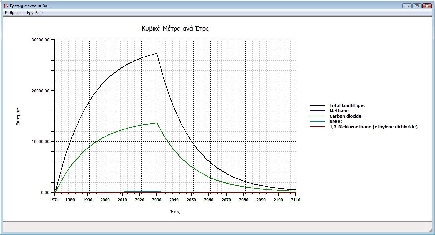Maximize the emissions graph window
Viewport: 435px width, 235px height.
click(x=417, y=6)
